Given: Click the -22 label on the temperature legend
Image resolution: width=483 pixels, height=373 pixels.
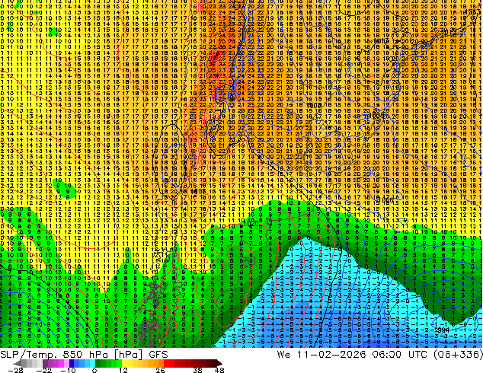Looking at the screenshot, I should [43, 370].
